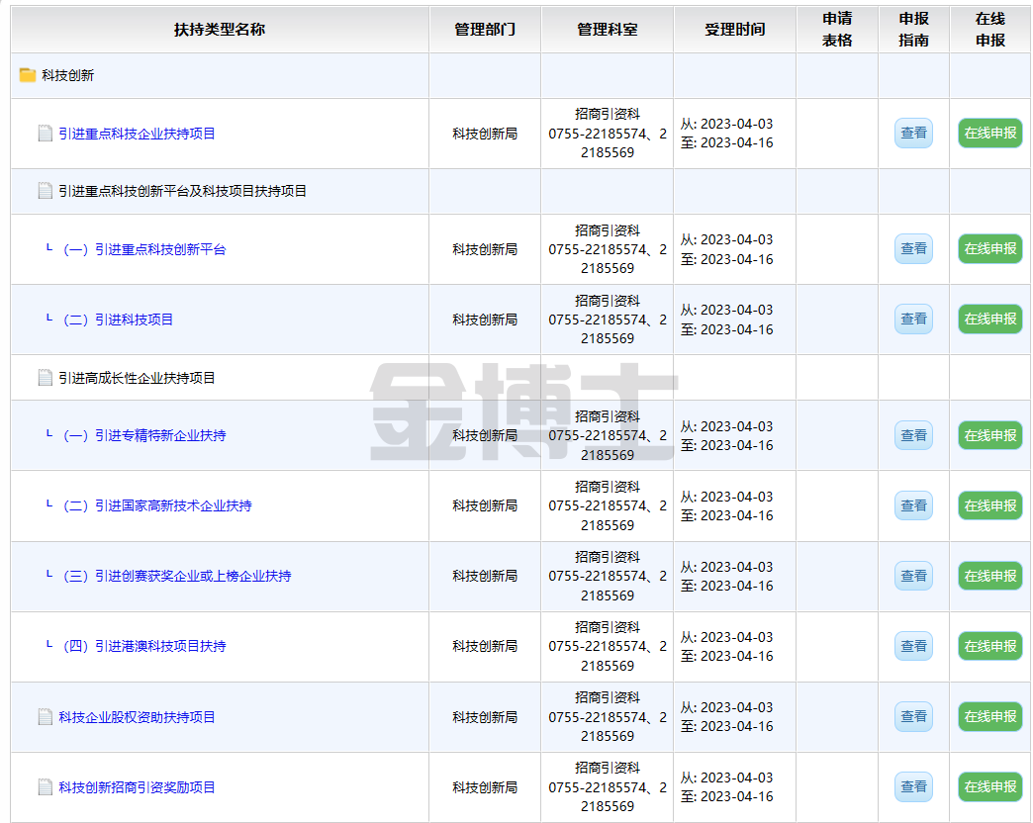Open （一）引进专精特新企业扶持 link

point(143,435)
